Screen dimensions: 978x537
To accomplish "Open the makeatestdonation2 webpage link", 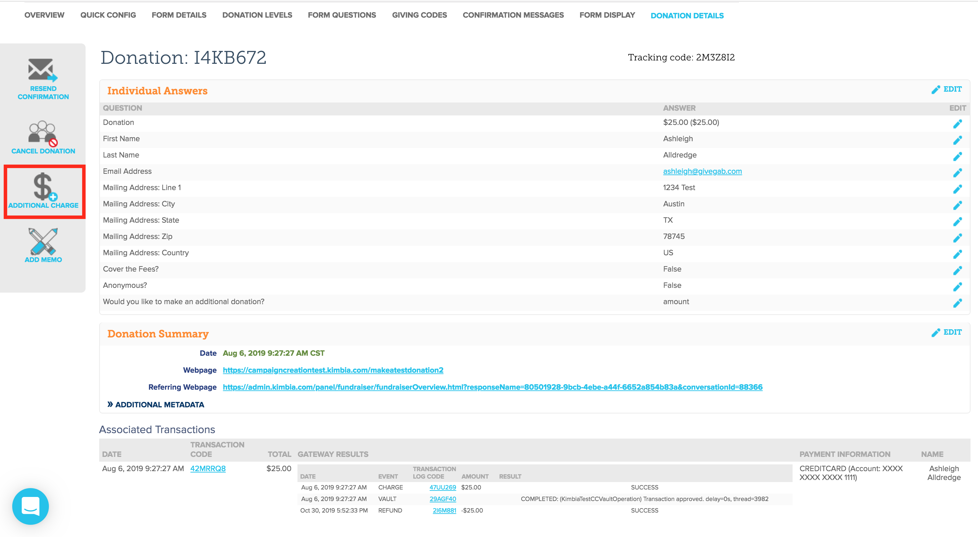I will pos(333,370).
